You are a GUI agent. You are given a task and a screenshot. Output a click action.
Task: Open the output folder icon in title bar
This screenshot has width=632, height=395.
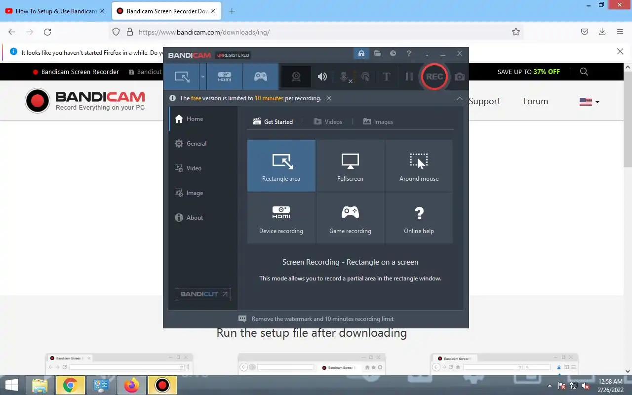(377, 53)
